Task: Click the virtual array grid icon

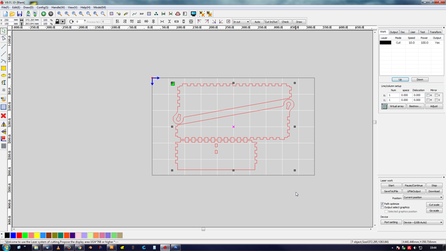Action: coord(384,106)
